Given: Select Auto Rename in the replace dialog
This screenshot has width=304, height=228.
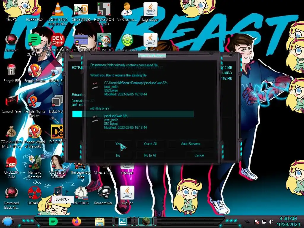Looking at the screenshot, I should 190,144.
